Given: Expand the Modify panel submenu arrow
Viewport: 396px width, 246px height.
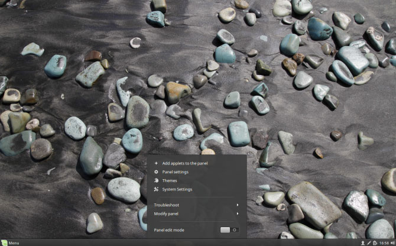Looking at the screenshot, I should [x=238, y=213].
